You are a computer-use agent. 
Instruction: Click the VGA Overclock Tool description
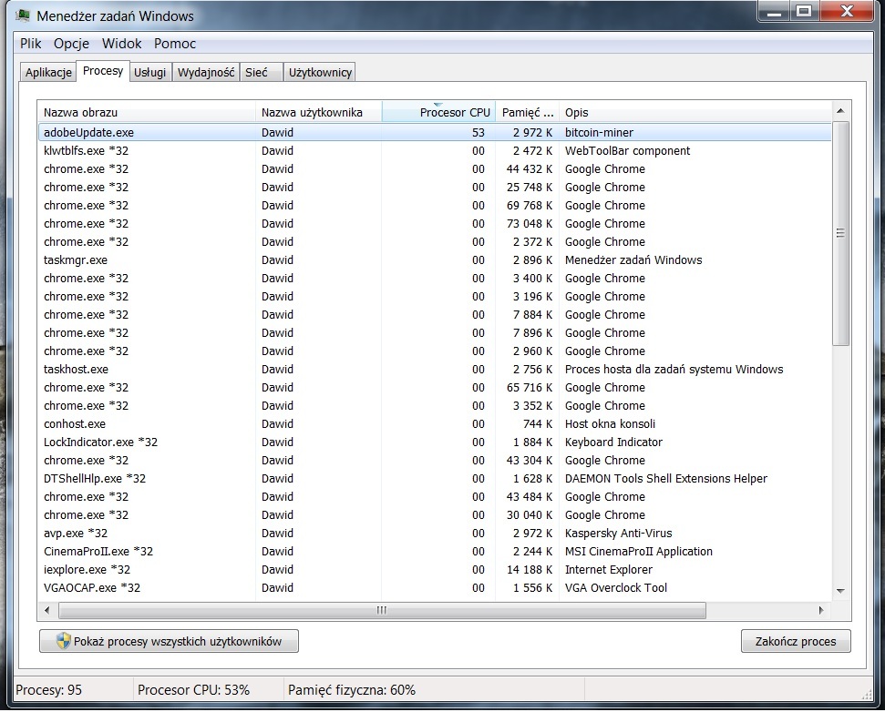click(616, 587)
